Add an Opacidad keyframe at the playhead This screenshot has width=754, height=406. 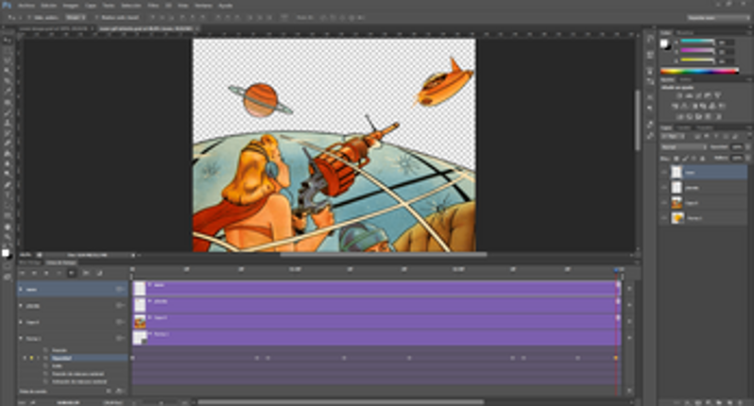pyautogui.click(x=32, y=358)
